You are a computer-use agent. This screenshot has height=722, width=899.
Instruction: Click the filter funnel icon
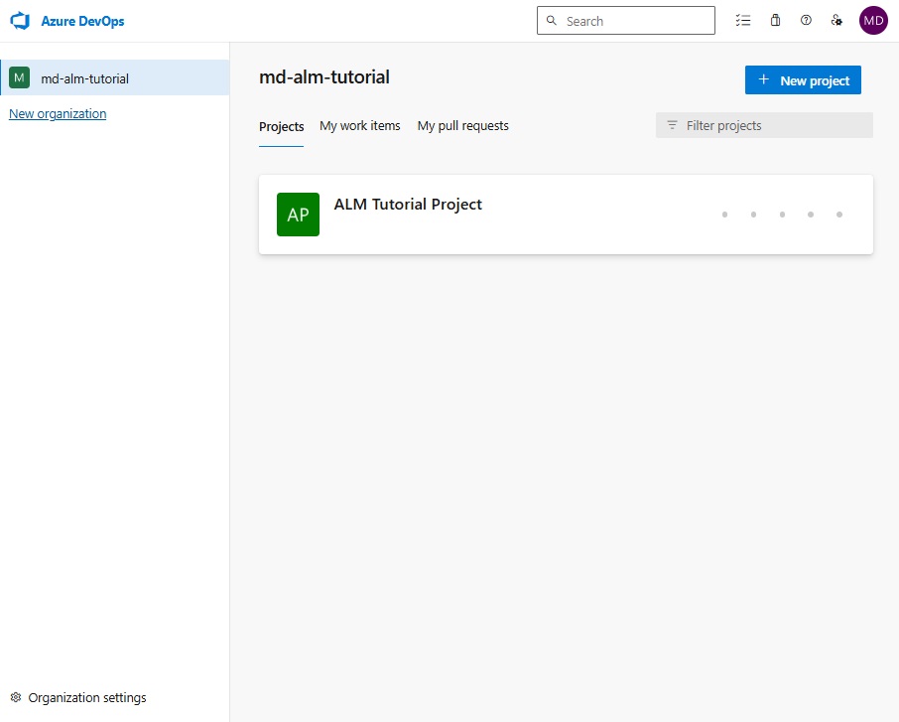(672, 125)
